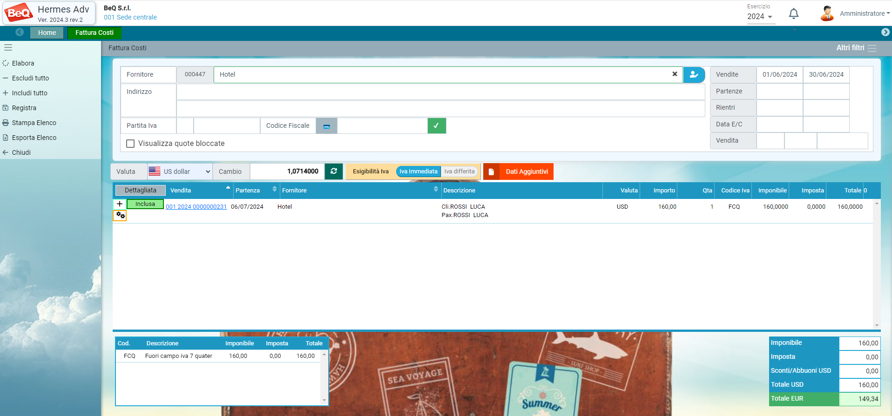Select Iva Immediata option
Image resolution: width=892 pixels, height=416 pixels.
pyautogui.click(x=419, y=172)
